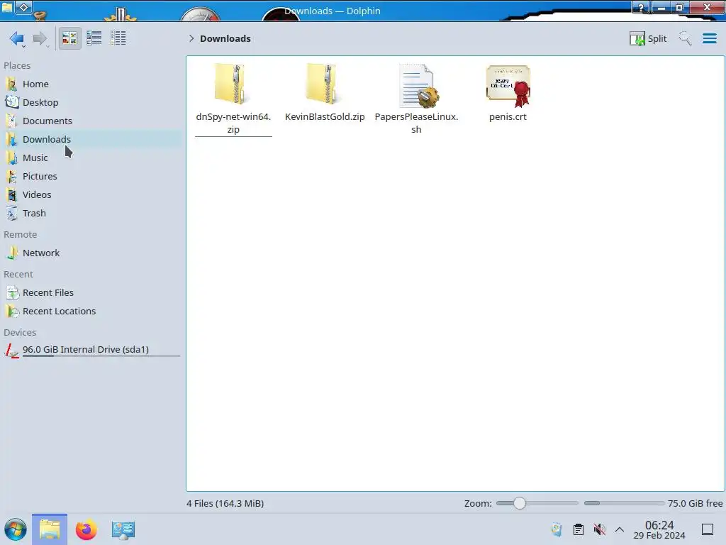The width and height of the screenshot is (726, 545).
Task: Open Network under Remote
Action: pyautogui.click(x=91, y=253)
